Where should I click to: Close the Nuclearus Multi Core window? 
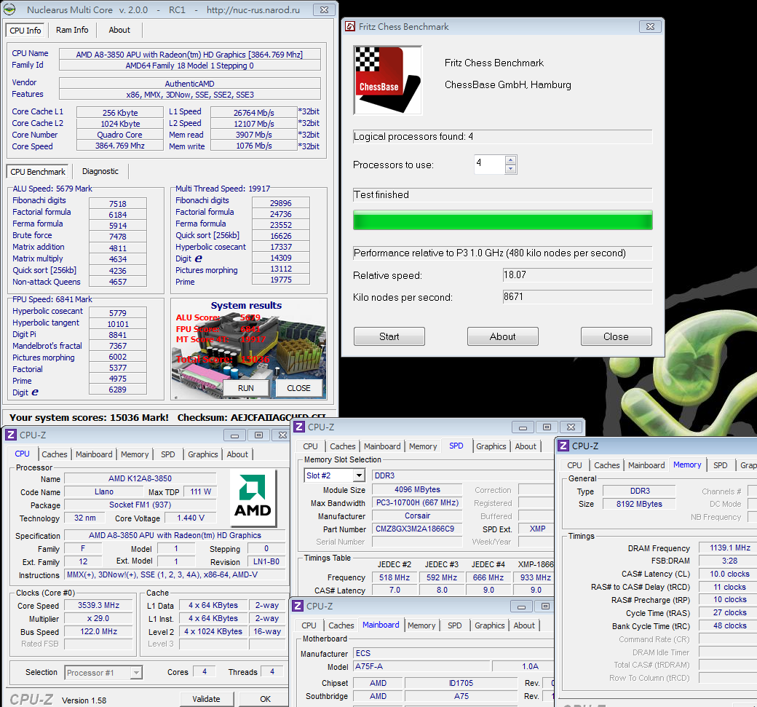point(325,9)
